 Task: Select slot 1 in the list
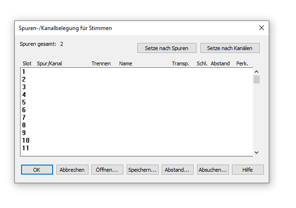[136, 72]
